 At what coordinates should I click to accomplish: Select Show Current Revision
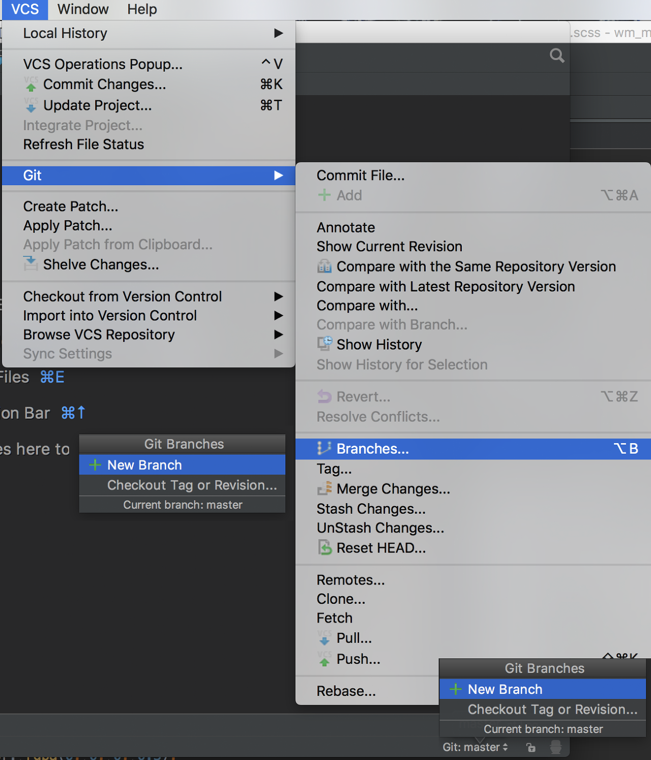click(473, 247)
